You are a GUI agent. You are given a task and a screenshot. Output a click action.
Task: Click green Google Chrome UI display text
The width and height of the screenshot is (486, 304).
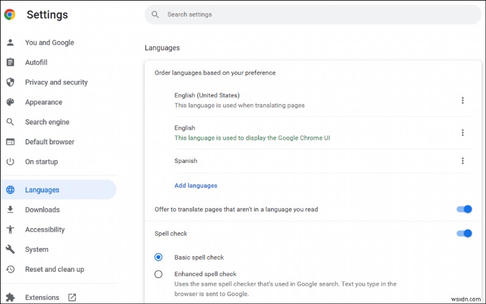(x=252, y=138)
